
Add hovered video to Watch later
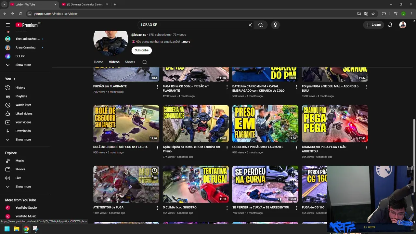[154, 171]
